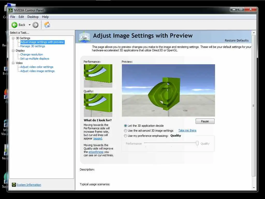Screen dimensions: 265x199
Task: Click the 3D Settings tree label
Action: (23, 38)
